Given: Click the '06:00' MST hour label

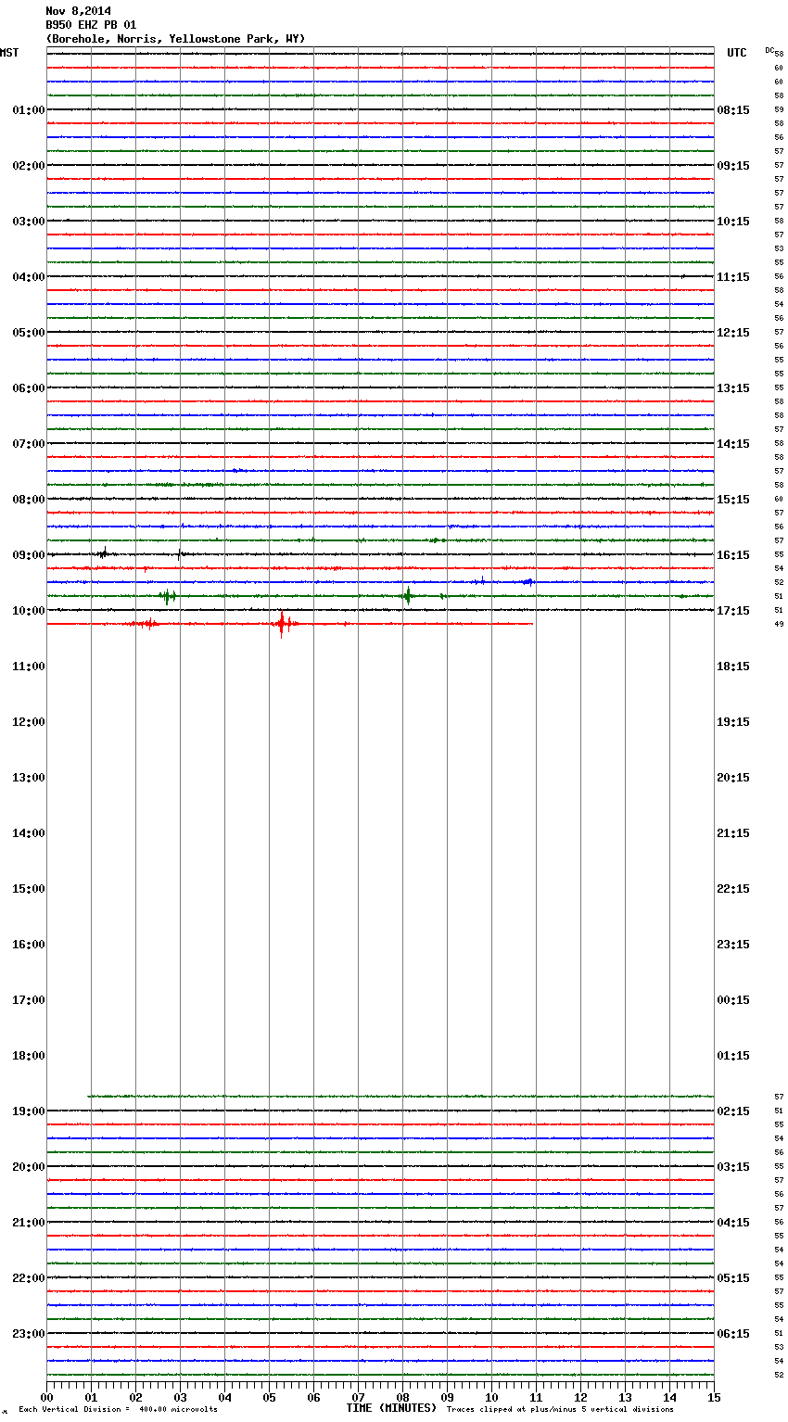Looking at the screenshot, I should (x=29, y=388).
